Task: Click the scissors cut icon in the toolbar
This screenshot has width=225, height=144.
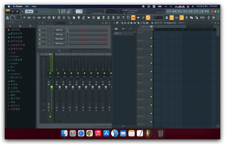Action: click(186, 18)
